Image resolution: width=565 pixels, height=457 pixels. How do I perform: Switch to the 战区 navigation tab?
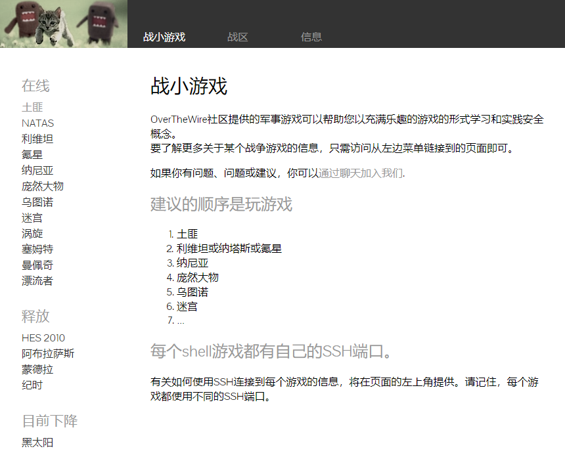[237, 36]
